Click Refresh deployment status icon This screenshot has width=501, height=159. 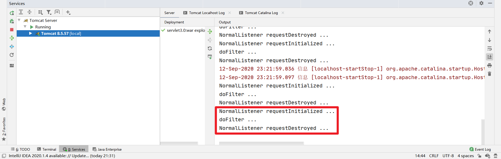tap(210, 48)
